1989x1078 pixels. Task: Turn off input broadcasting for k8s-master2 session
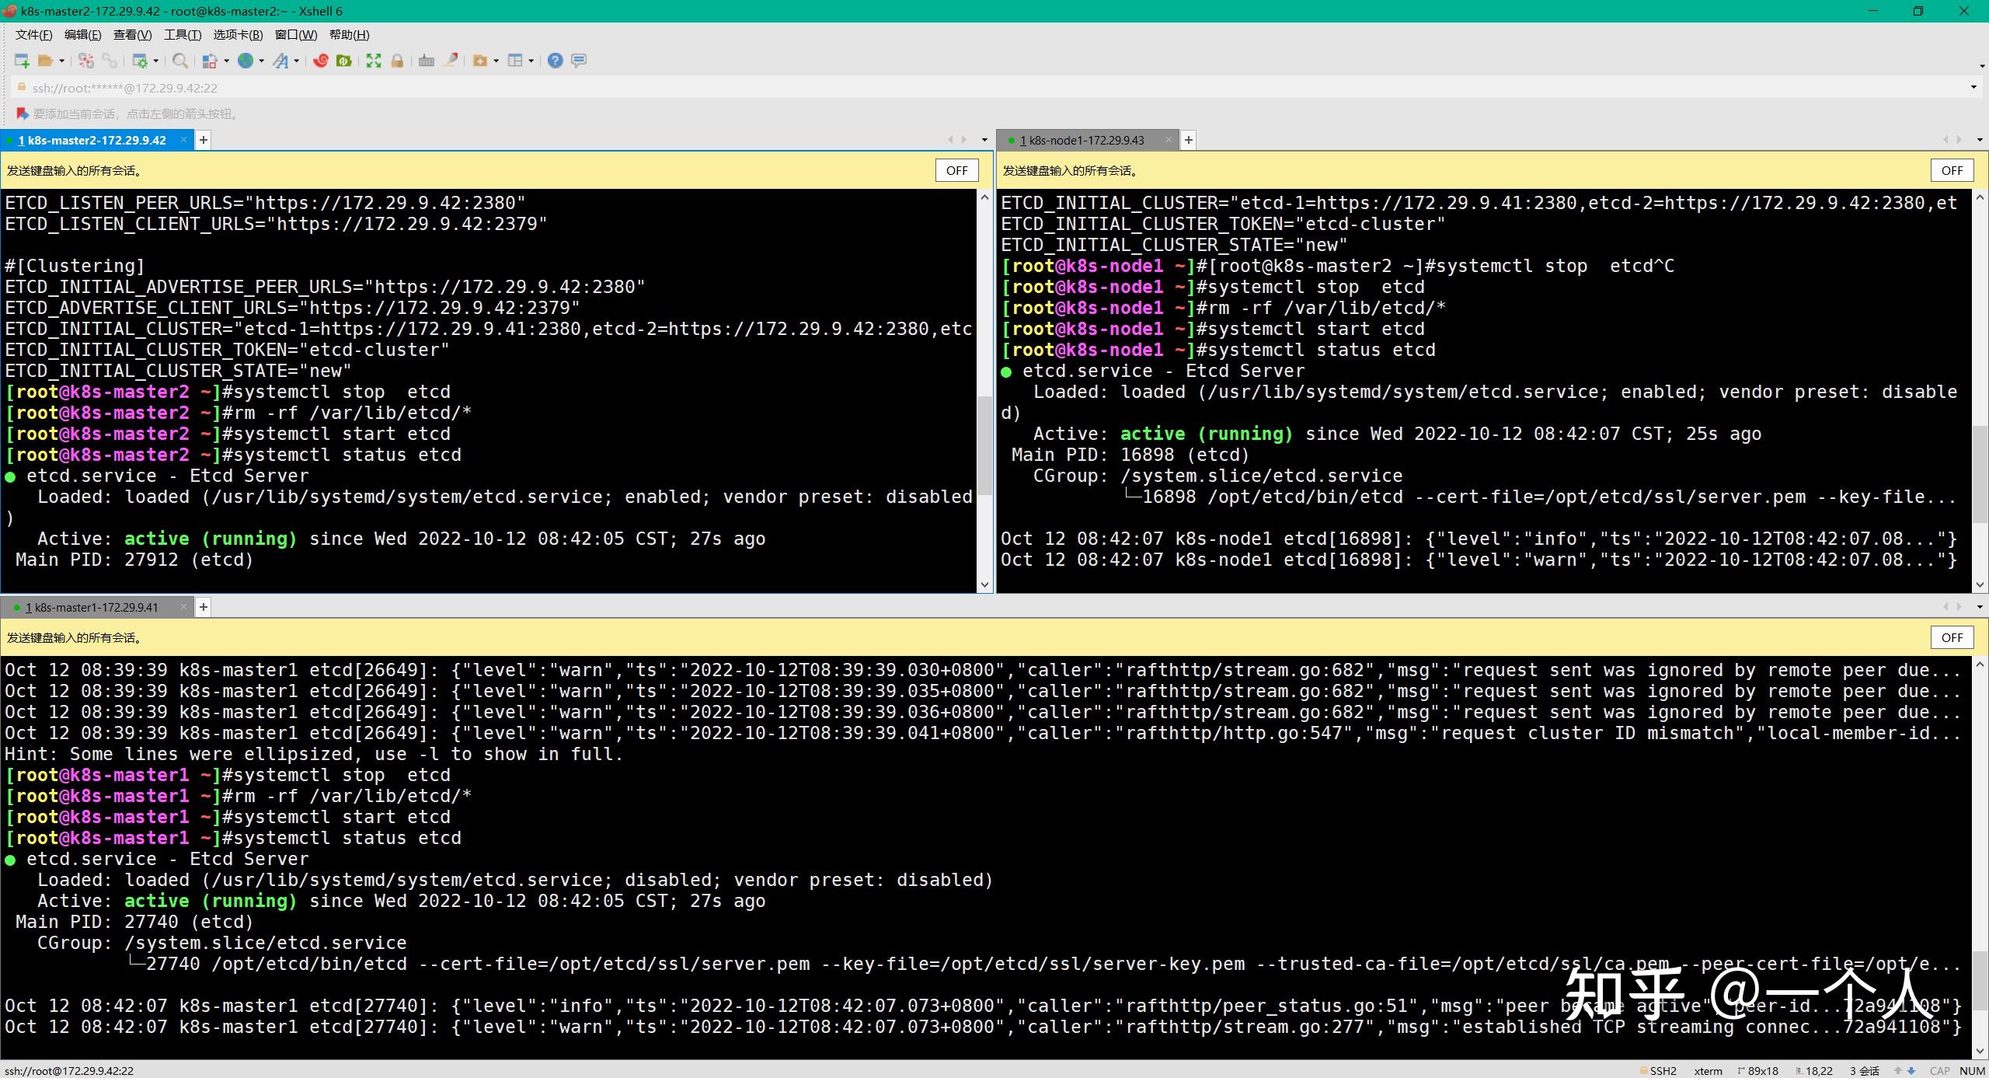tap(956, 170)
